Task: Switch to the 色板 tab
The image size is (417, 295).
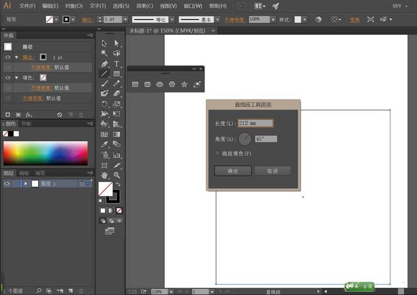Action: (26, 124)
